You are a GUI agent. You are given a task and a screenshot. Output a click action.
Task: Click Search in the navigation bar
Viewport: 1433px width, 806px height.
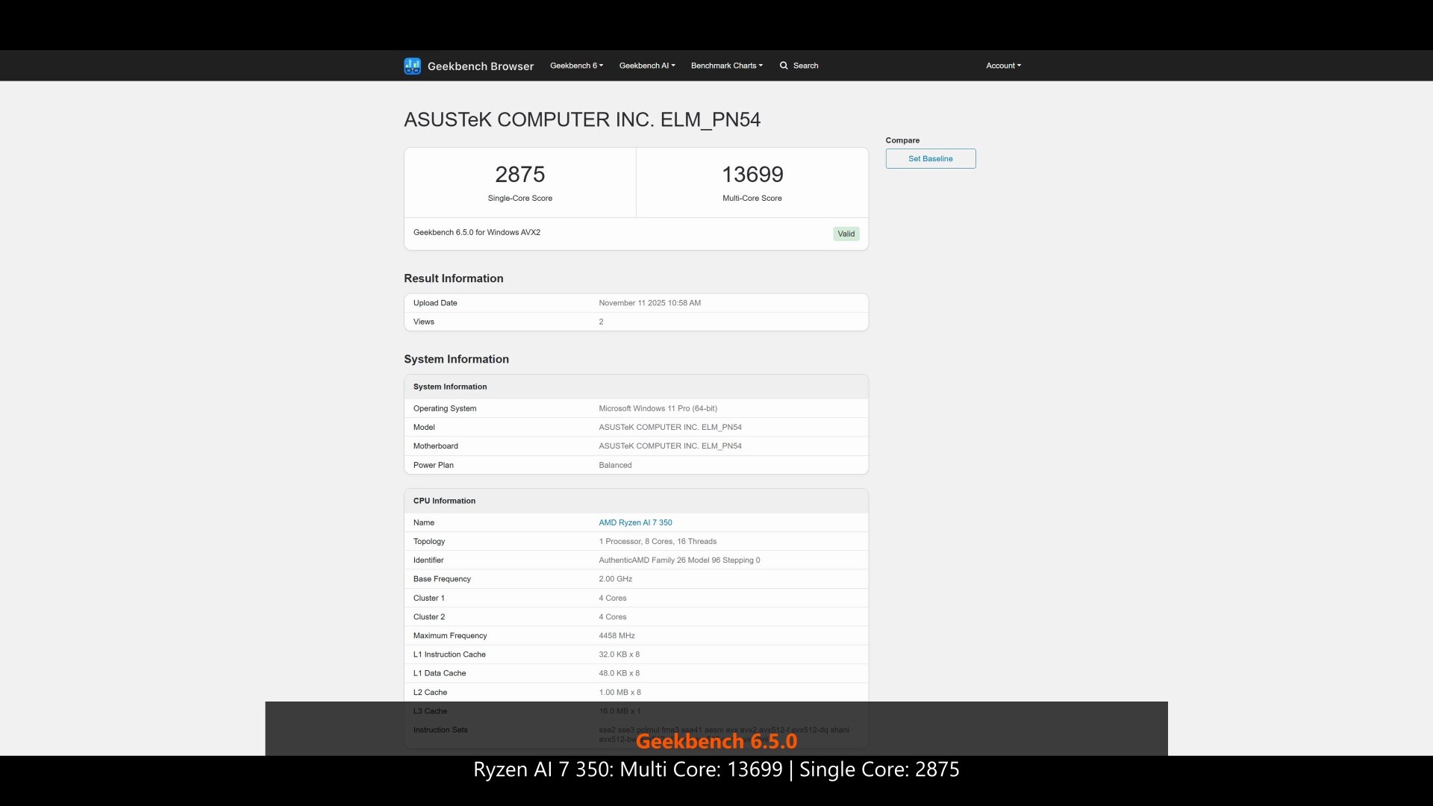[x=805, y=66]
